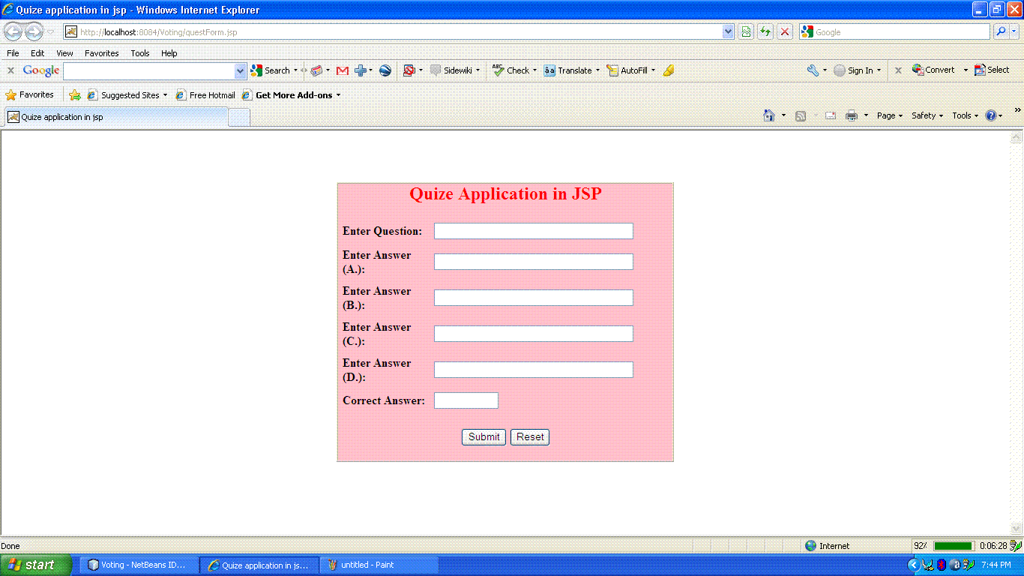1024x576 pixels.
Task: Open the Favorites menu
Action: pos(102,53)
